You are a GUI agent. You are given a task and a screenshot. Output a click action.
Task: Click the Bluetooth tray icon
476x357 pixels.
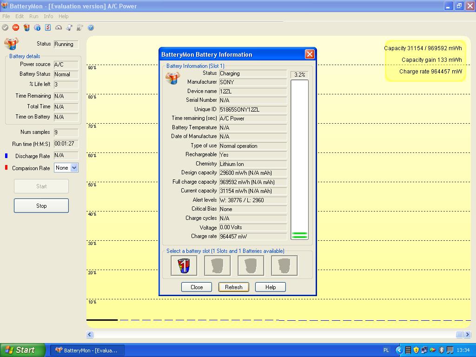[x=442, y=350]
